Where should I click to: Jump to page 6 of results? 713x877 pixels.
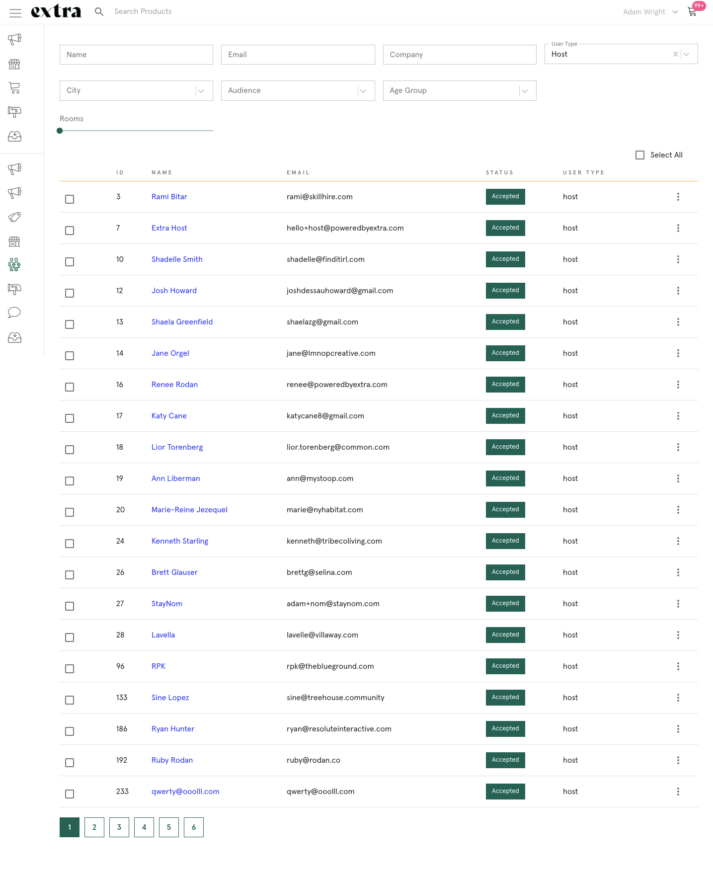point(194,827)
